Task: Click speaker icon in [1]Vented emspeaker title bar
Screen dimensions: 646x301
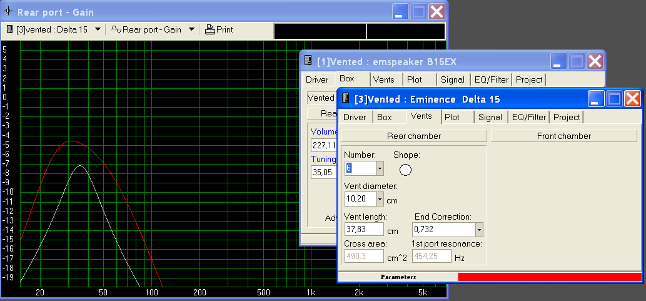Action: click(308, 61)
